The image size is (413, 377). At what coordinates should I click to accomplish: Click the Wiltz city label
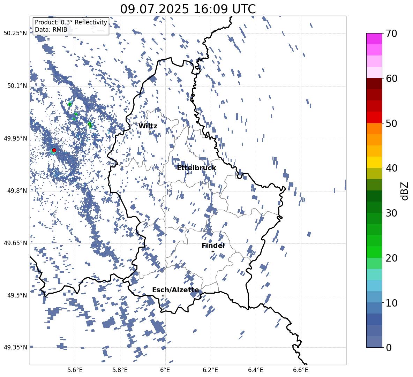148,126
